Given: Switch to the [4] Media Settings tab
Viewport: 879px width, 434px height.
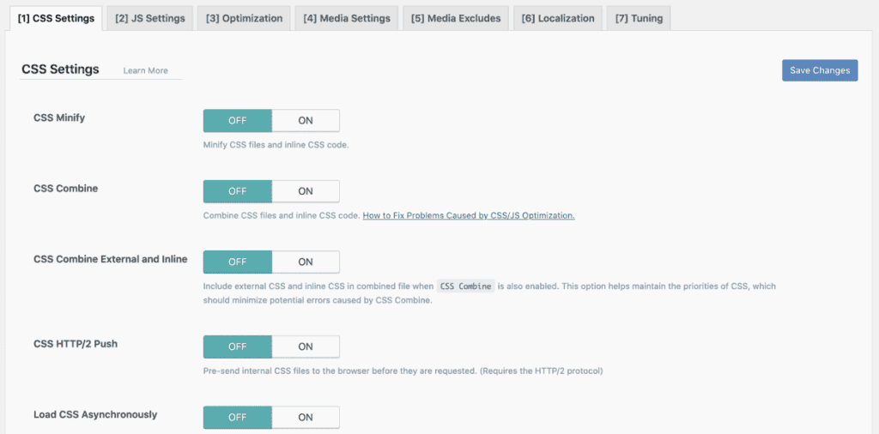Looking at the screenshot, I should pyautogui.click(x=347, y=19).
